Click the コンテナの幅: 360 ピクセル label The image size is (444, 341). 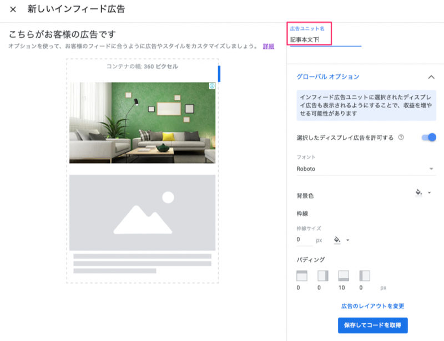(142, 67)
